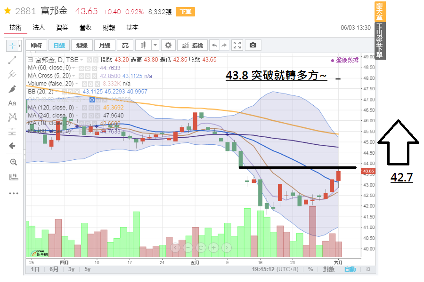This screenshot has height=282, width=424.
Task: Switch to the 基本 tab
Action: coord(132,27)
